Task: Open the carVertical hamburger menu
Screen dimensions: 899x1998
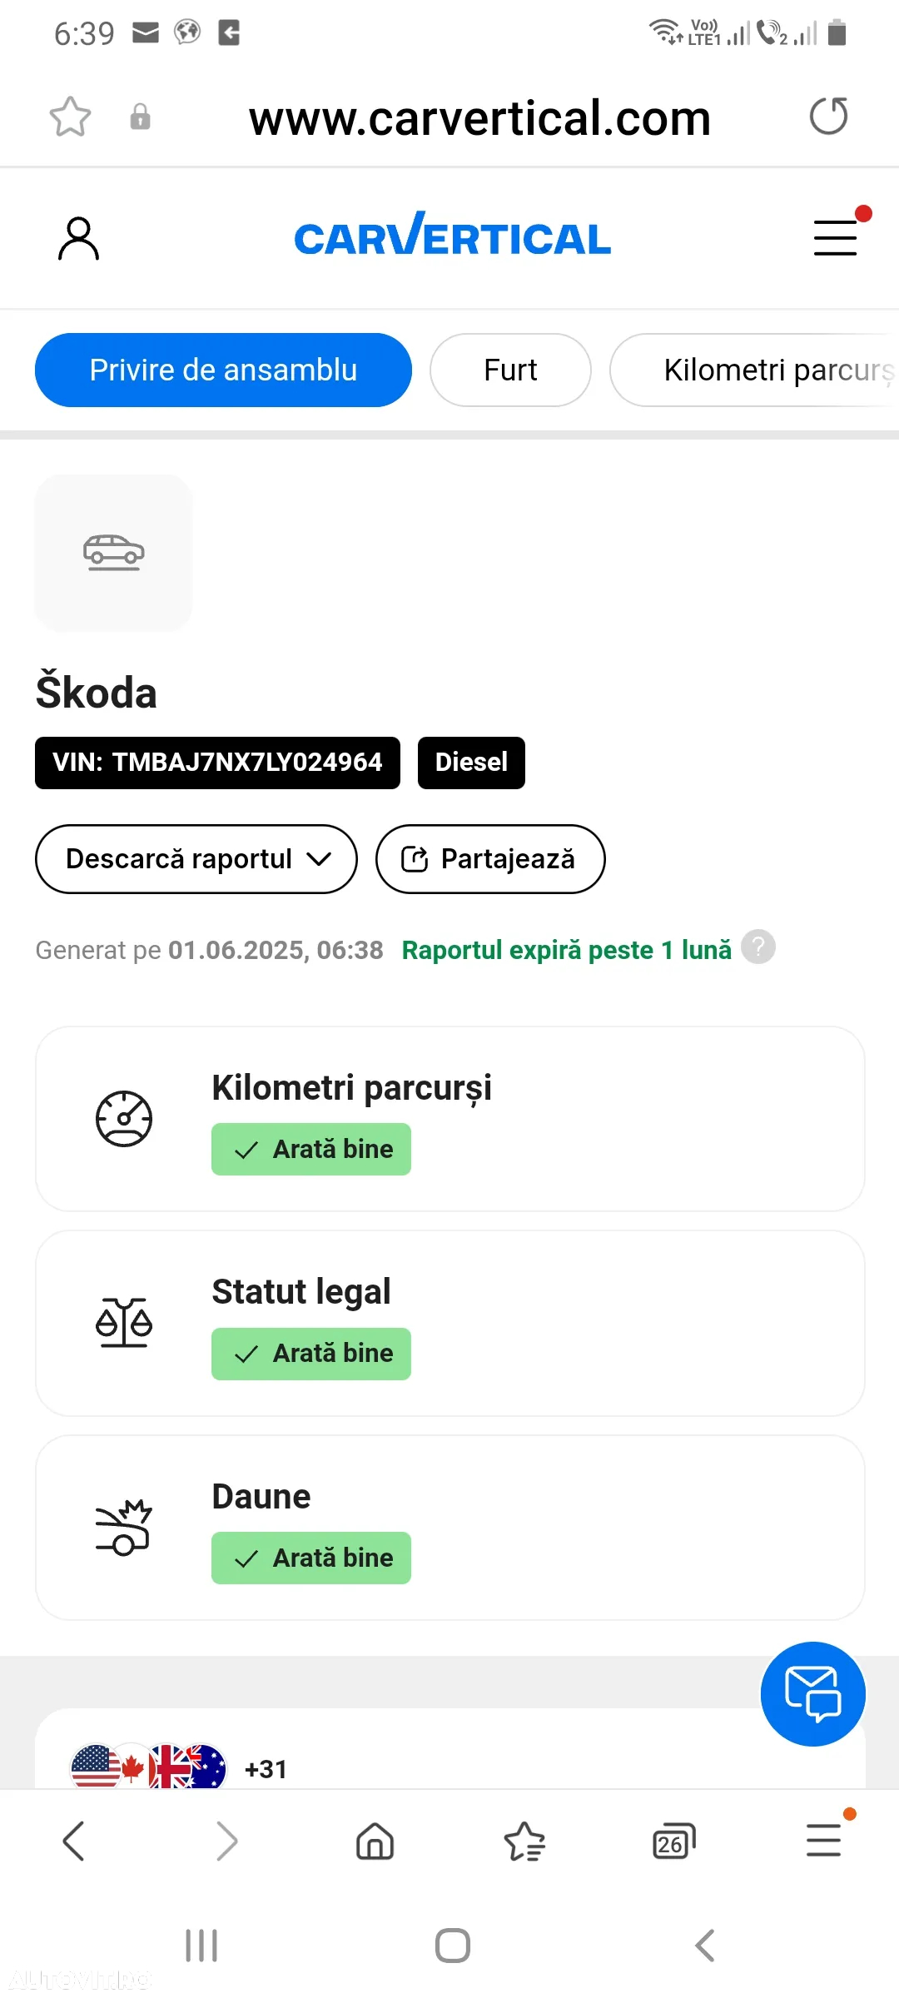Action: tap(836, 237)
